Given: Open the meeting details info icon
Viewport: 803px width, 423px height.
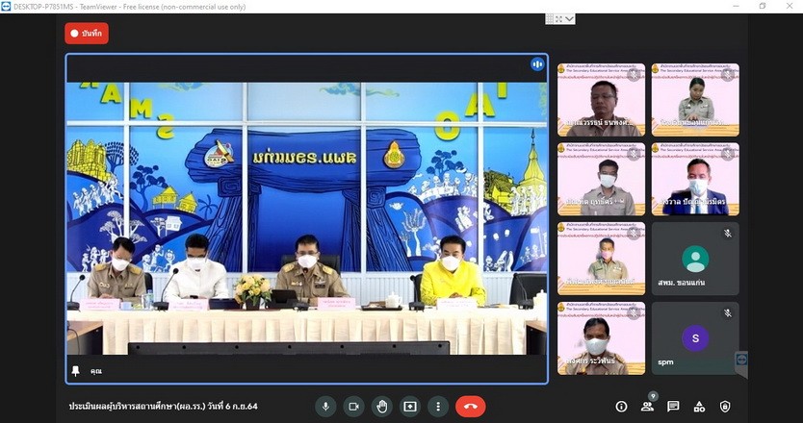Looking at the screenshot, I should coord(621,407).
